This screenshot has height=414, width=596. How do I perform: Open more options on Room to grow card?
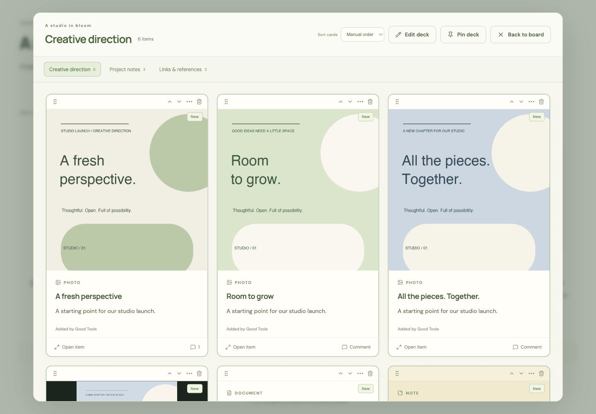click(x=360, y=102)
